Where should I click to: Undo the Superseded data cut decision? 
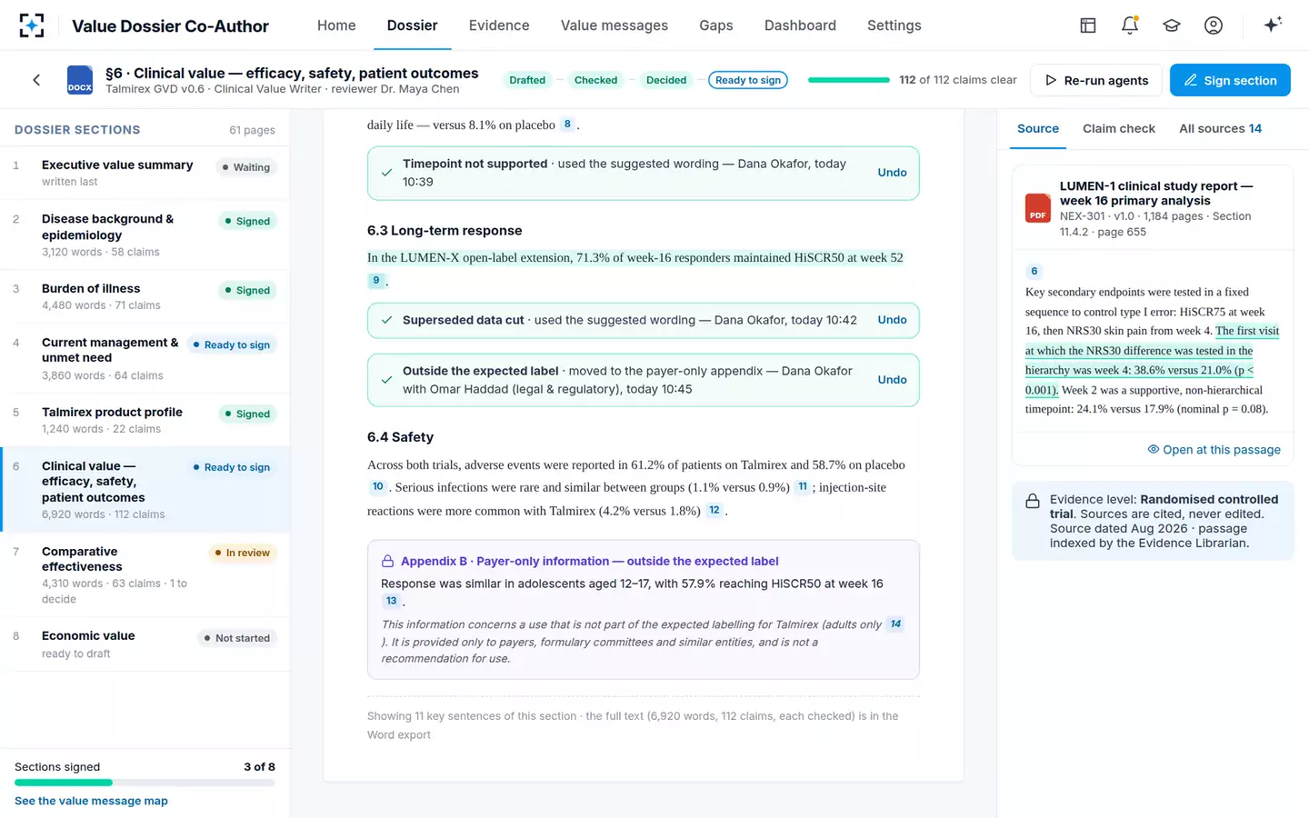click(x=892, y=320)
